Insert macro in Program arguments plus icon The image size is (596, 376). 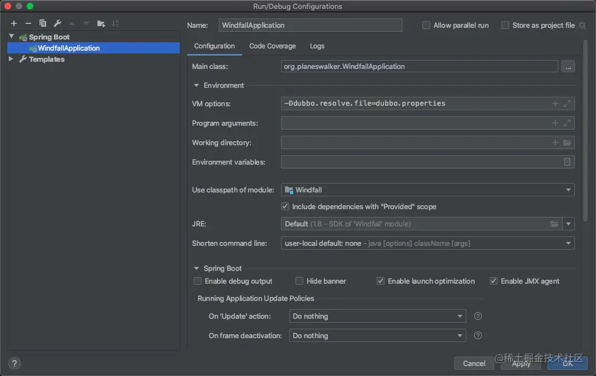[x=555, y=123]
